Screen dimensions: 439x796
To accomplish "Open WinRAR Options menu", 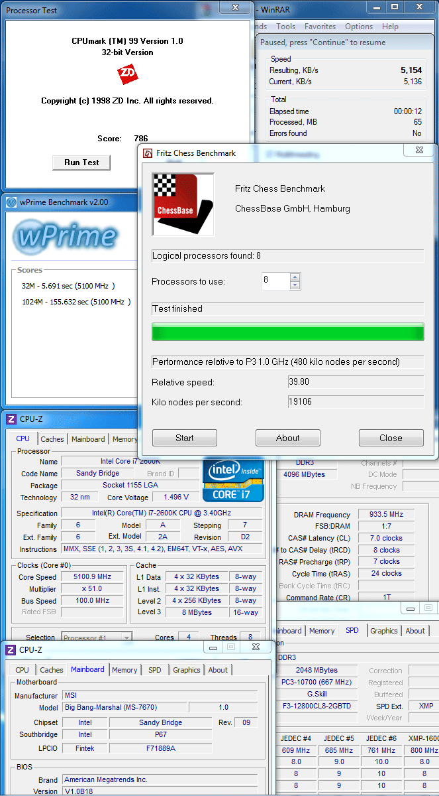I will pos(359,27).
